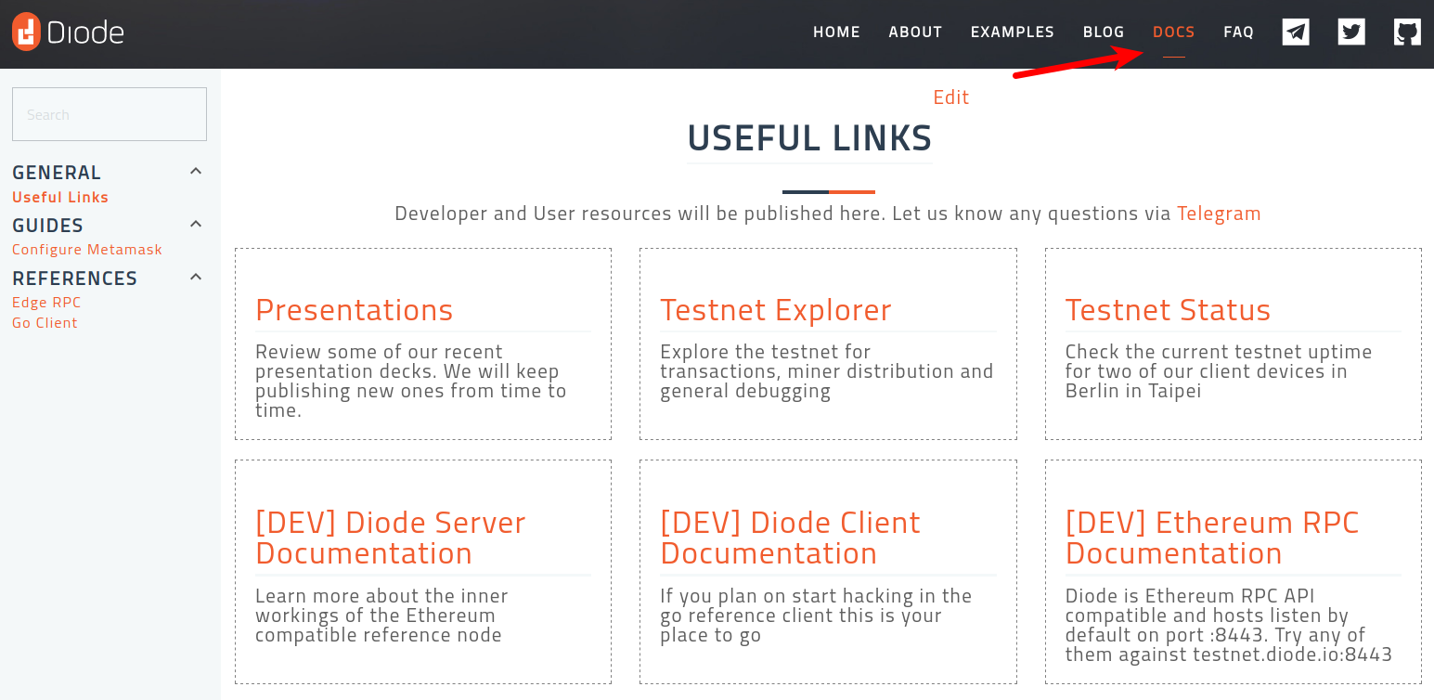Image resolution: width=1434 pixels, height=700 pixels.
Task: Open Go Client reference in sidebar
Action: pos(45,323)
